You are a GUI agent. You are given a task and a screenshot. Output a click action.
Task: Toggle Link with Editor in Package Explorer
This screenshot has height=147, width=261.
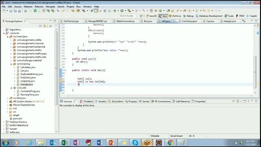(44, 26)
